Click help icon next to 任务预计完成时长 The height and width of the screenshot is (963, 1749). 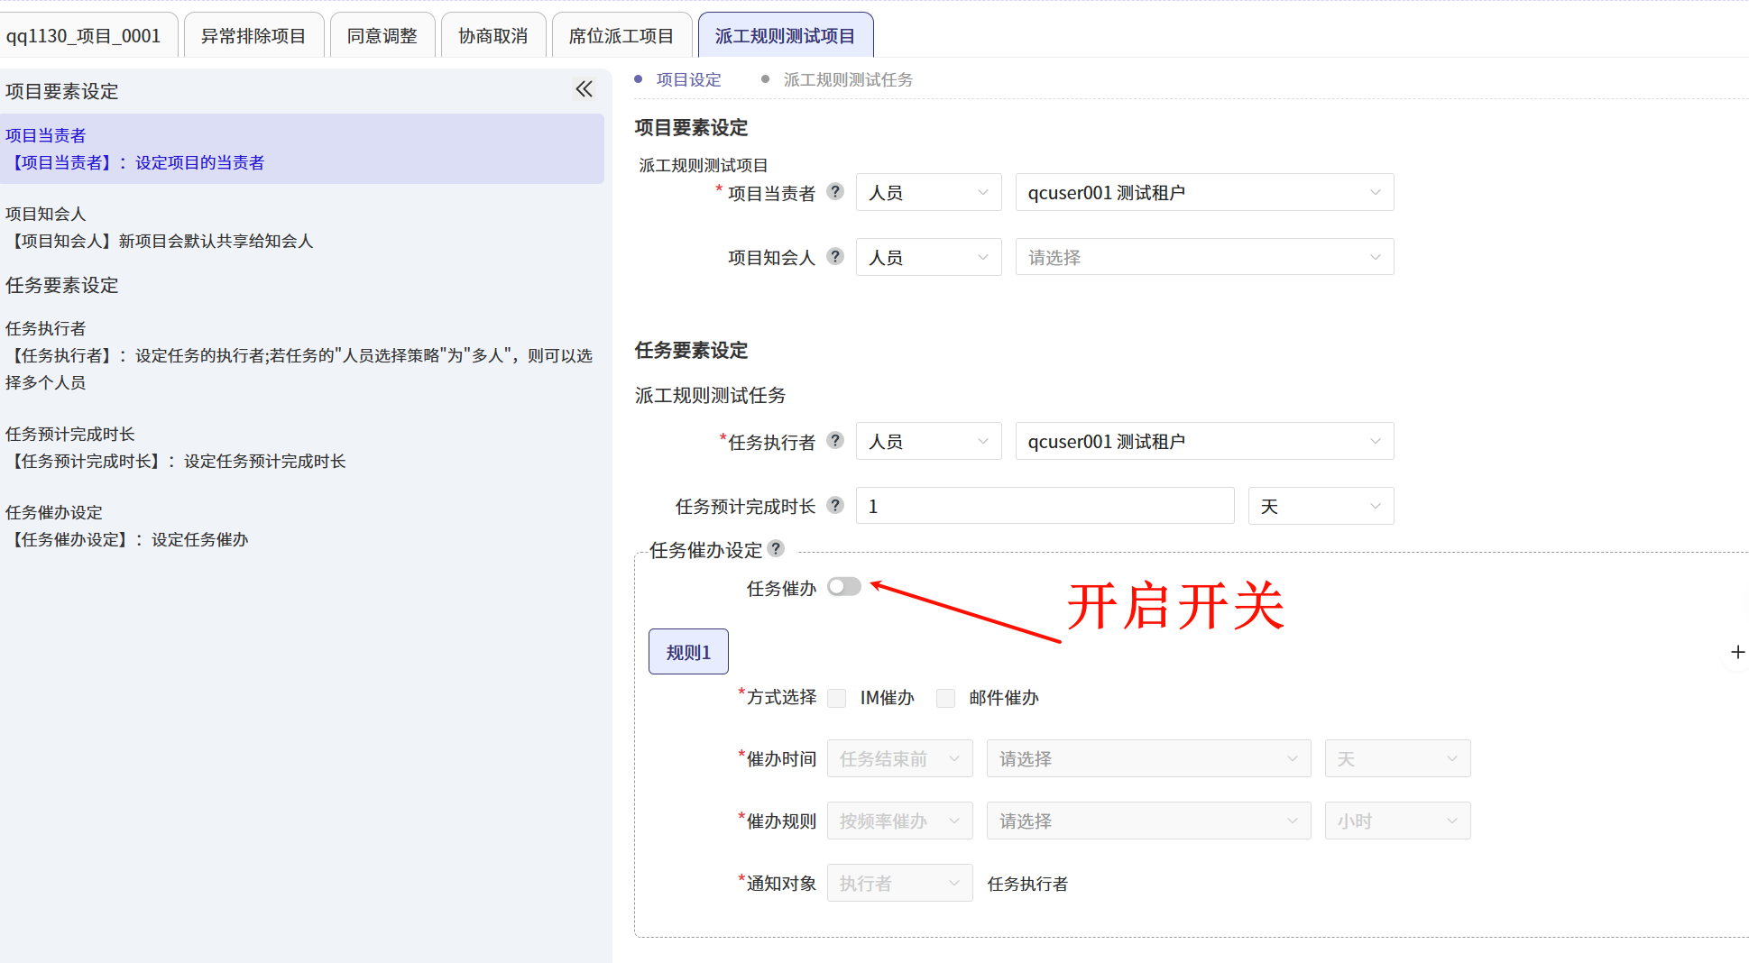(835, 505)
